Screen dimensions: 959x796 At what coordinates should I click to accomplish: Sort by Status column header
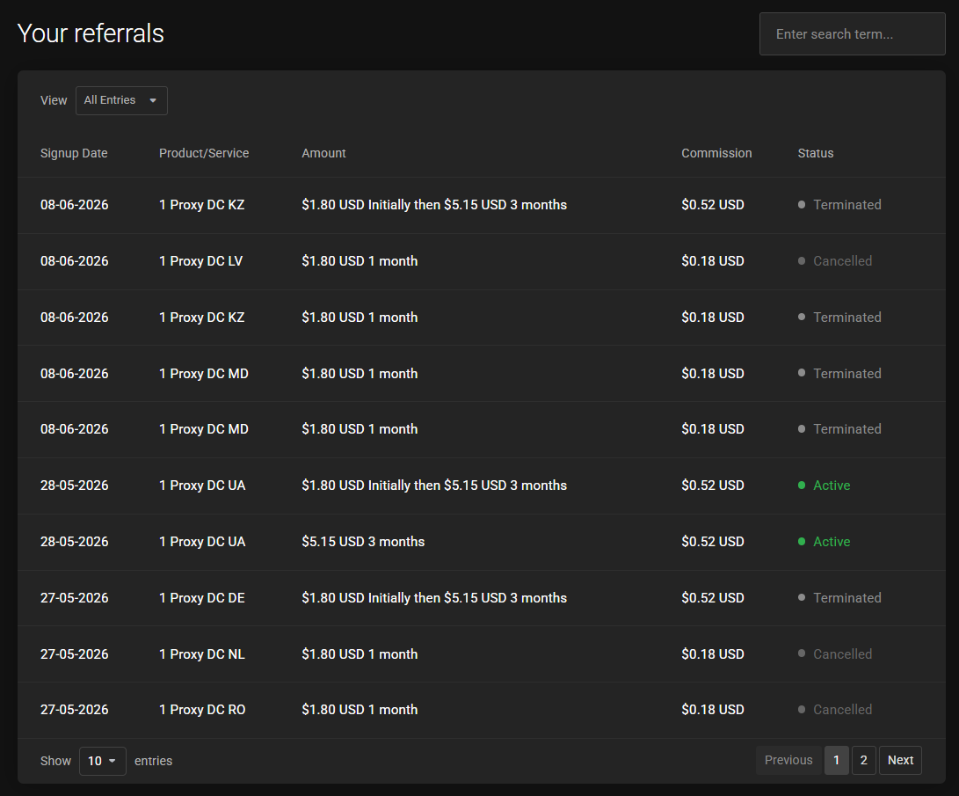(x=815, y=153)
